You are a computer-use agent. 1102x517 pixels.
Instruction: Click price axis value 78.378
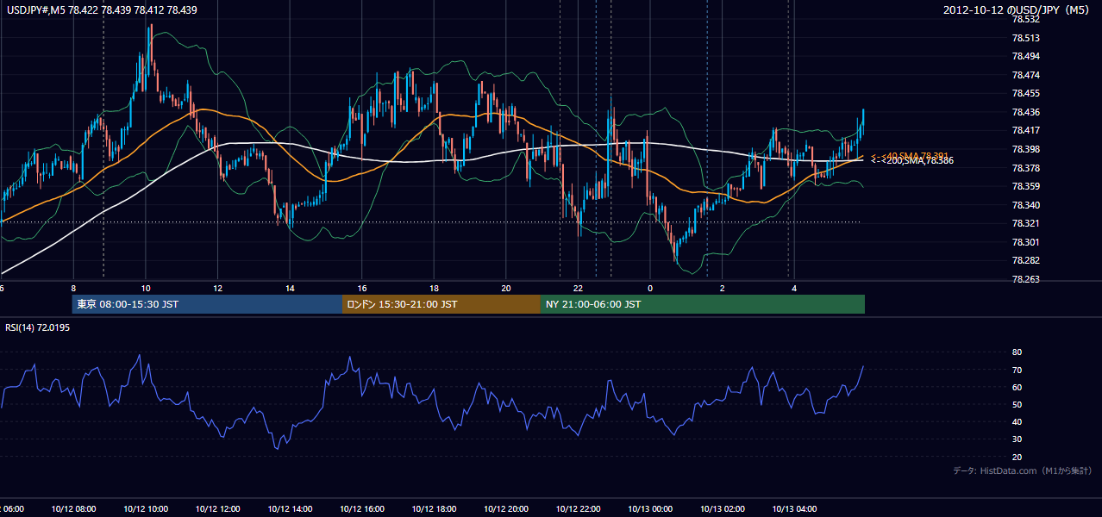pyautogui.click(x=1026, y=168)
